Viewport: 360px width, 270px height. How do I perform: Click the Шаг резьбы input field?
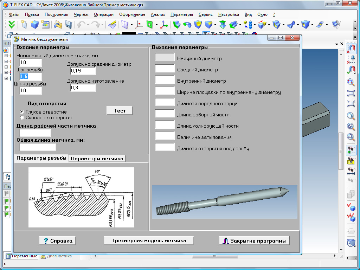[x=31, y=77]
